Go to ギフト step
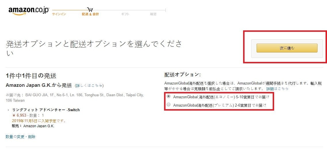Image resolution: width=327 pixels, height=153 pixels. (x=125, y=14)
